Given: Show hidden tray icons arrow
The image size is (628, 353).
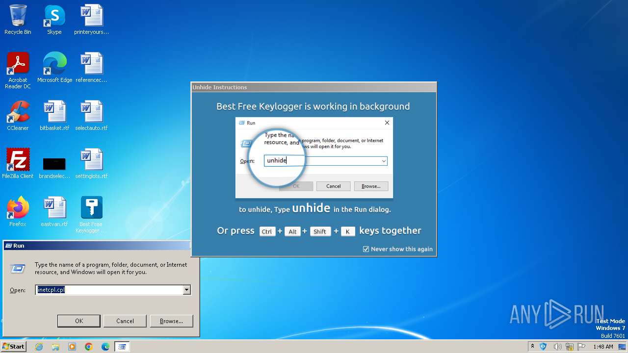Looking at the screenshot, I should pyautogui.click(x=532, y=347).
